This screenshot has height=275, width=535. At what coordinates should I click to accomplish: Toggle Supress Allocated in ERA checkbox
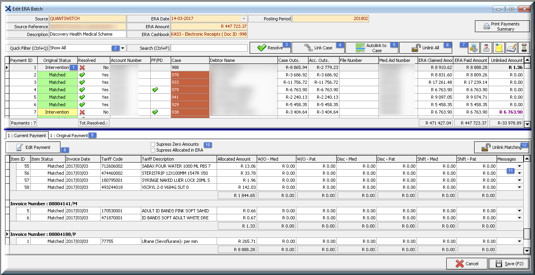(153, 150)
